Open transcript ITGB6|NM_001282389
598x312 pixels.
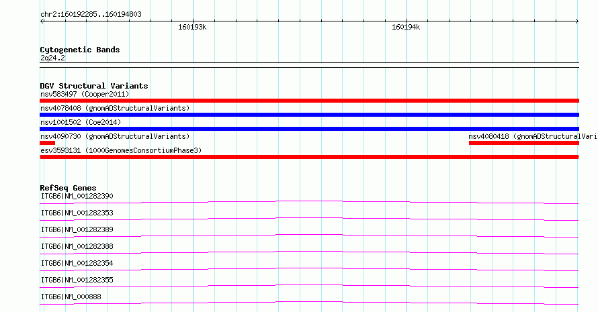pos(77,229)
